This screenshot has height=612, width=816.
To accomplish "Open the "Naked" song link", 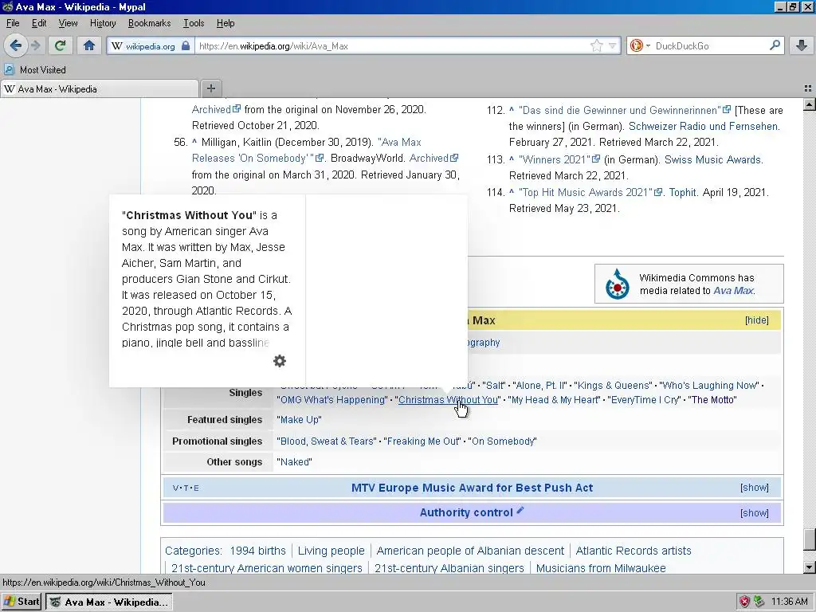I will point(295,462).
